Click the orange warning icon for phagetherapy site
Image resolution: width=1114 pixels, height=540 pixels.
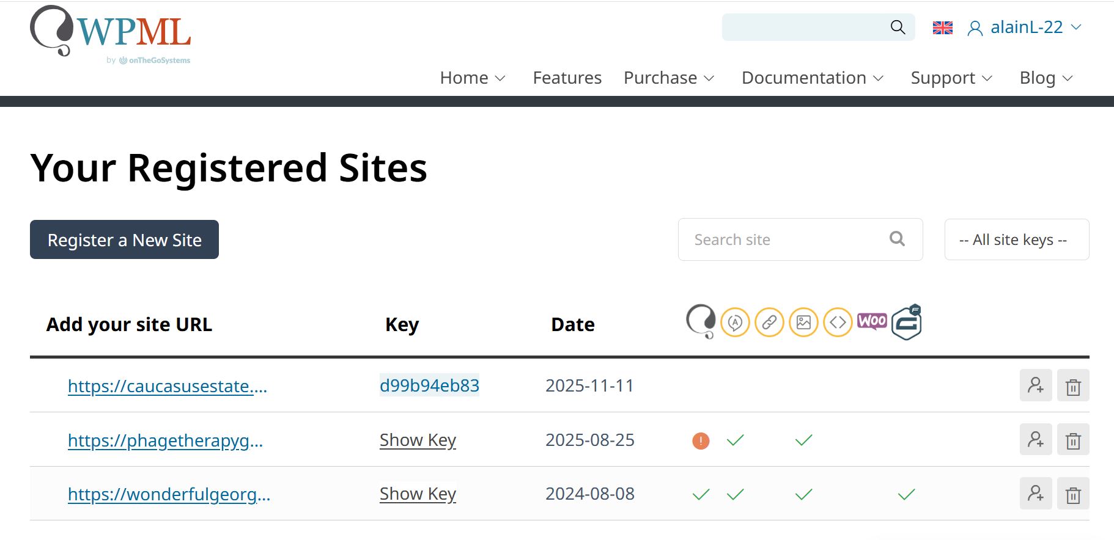coord(701,440)
